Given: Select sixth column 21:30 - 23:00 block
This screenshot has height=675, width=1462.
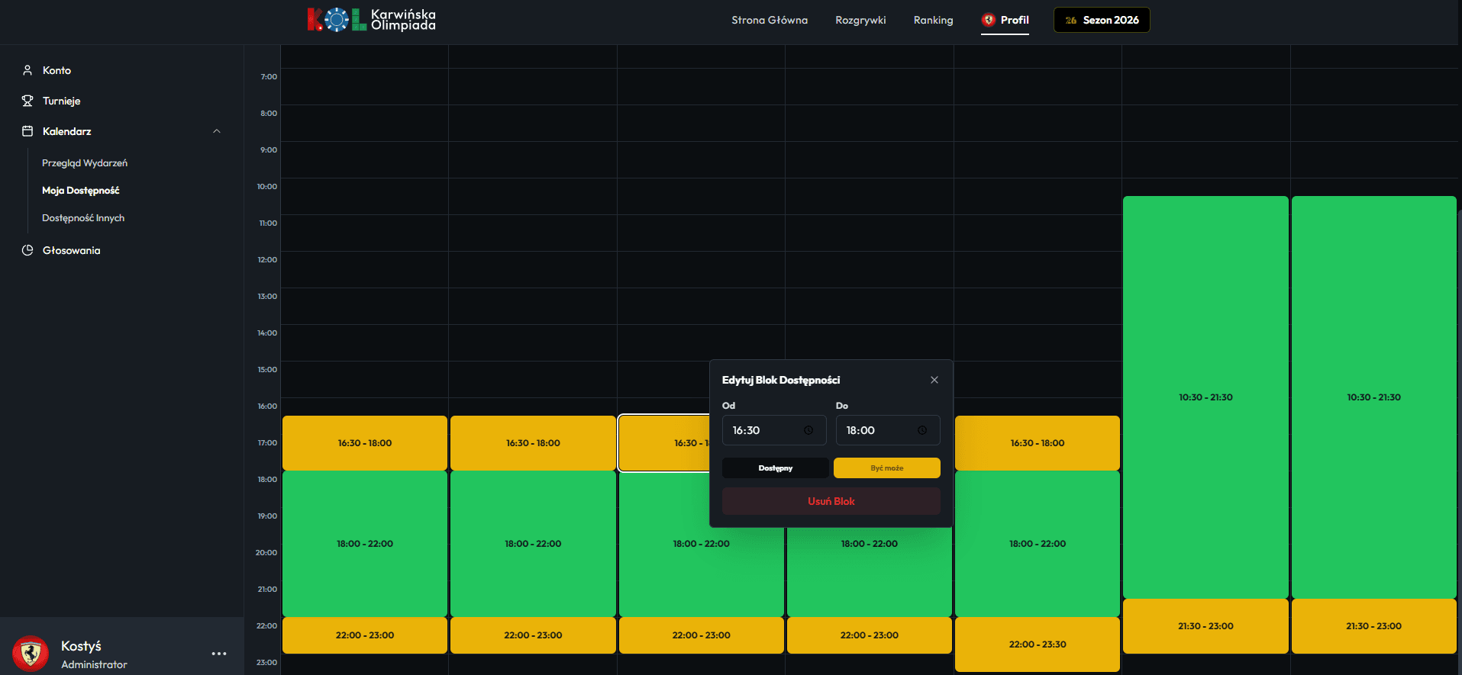Looking at the screenshot, I should [x=1205, y=626].
